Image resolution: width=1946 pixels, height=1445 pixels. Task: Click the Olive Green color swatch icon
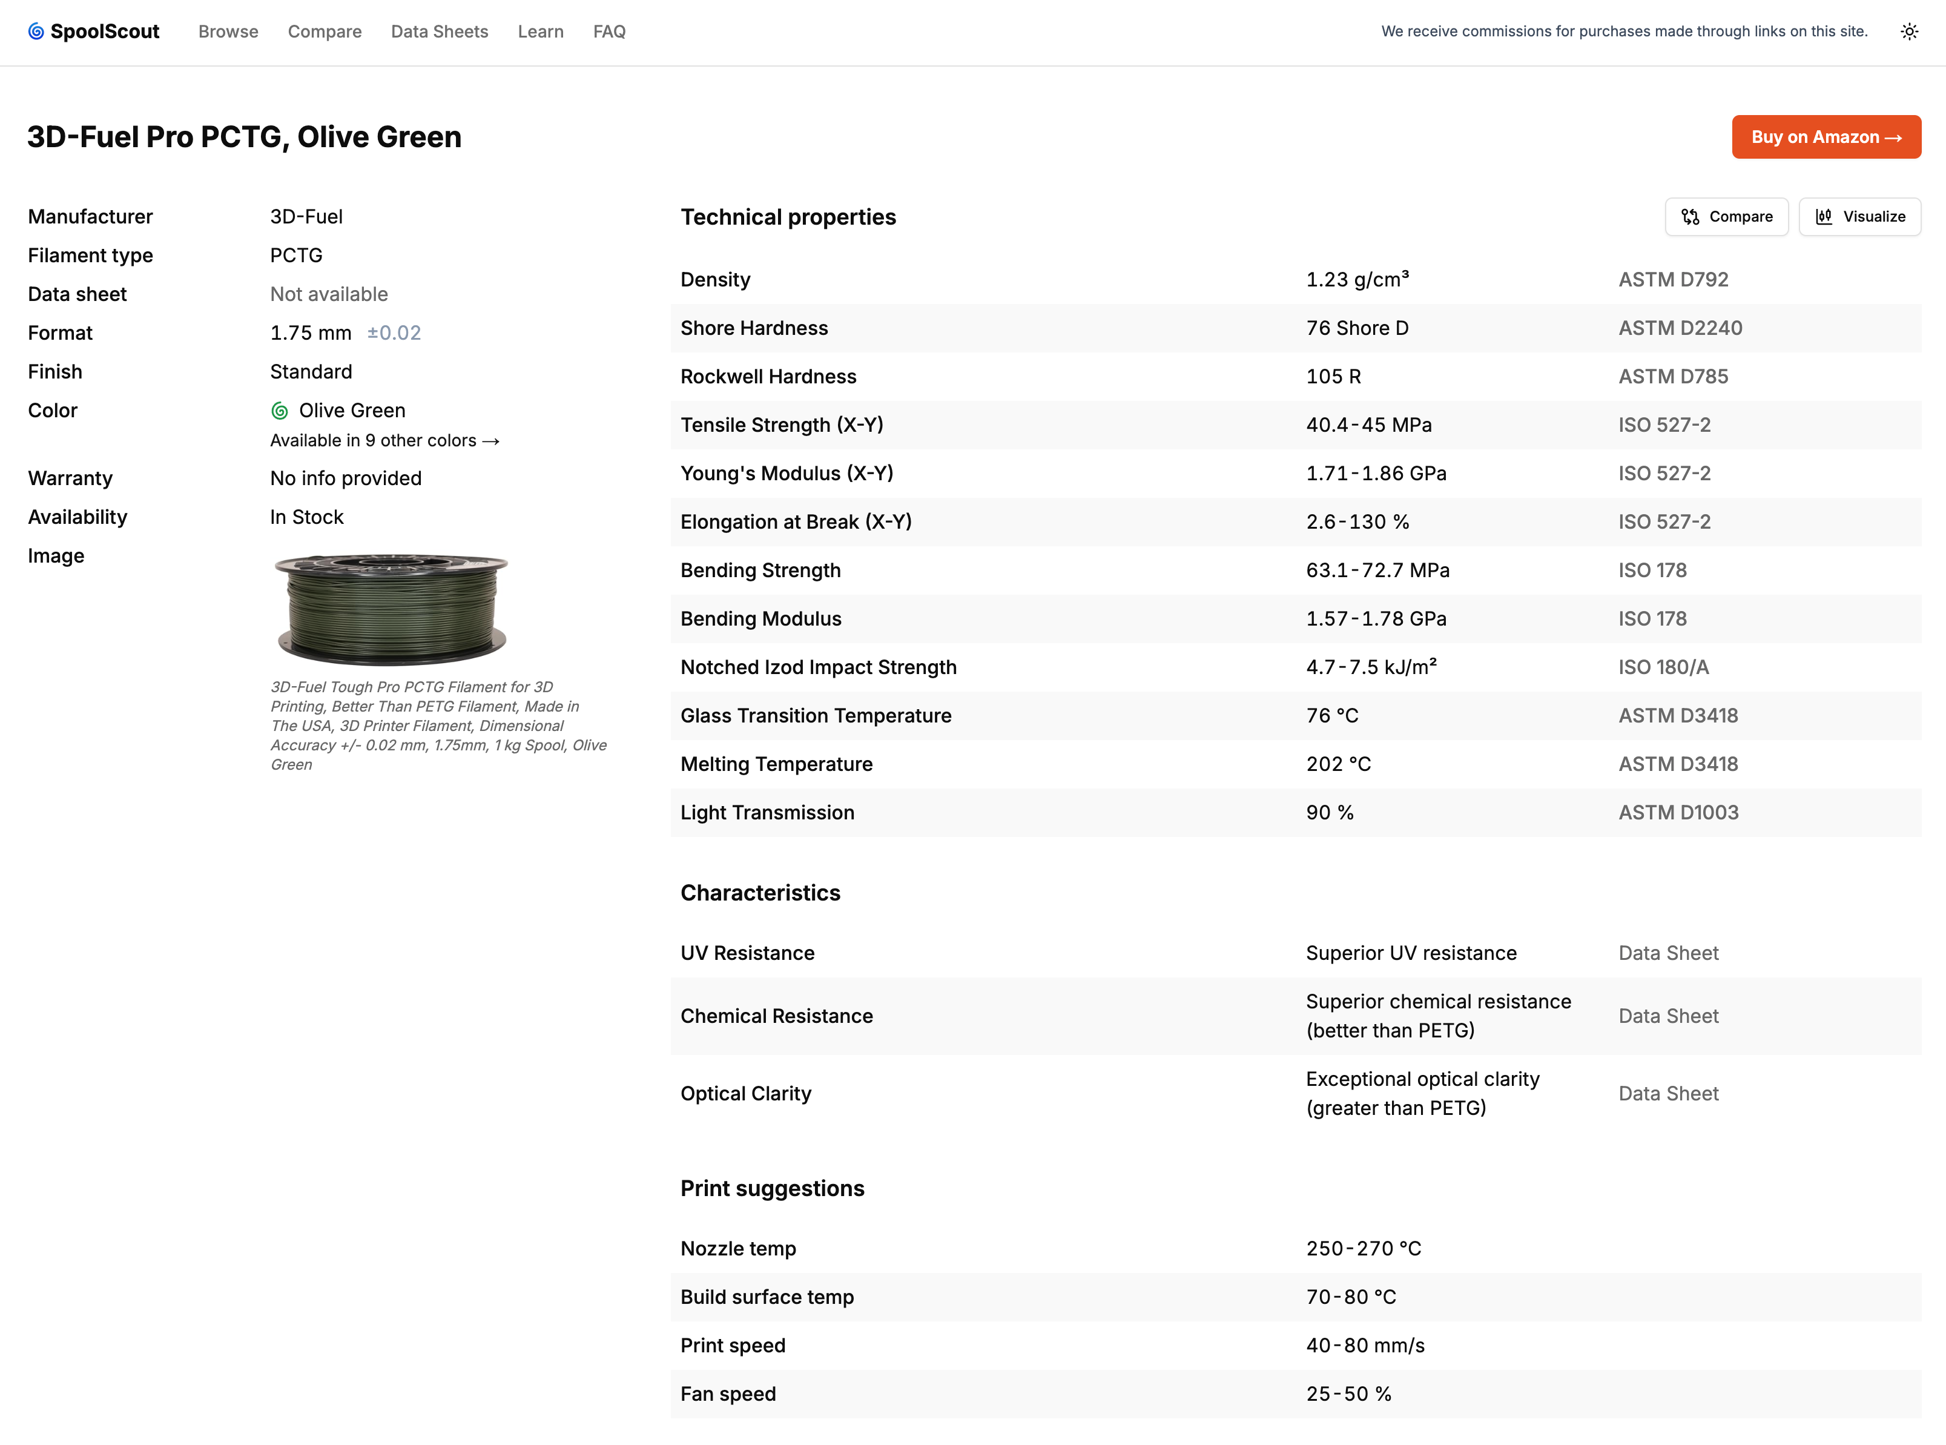pyautogui.click(x=280, y=411)
